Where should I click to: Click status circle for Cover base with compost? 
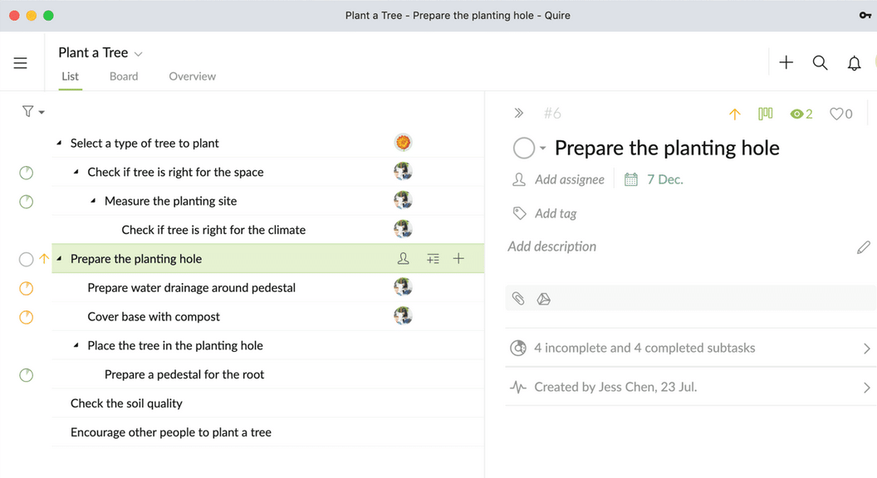27,317
